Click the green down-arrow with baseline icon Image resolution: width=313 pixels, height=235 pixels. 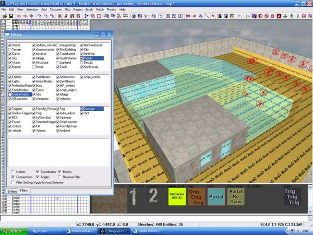tap(292, 16)
